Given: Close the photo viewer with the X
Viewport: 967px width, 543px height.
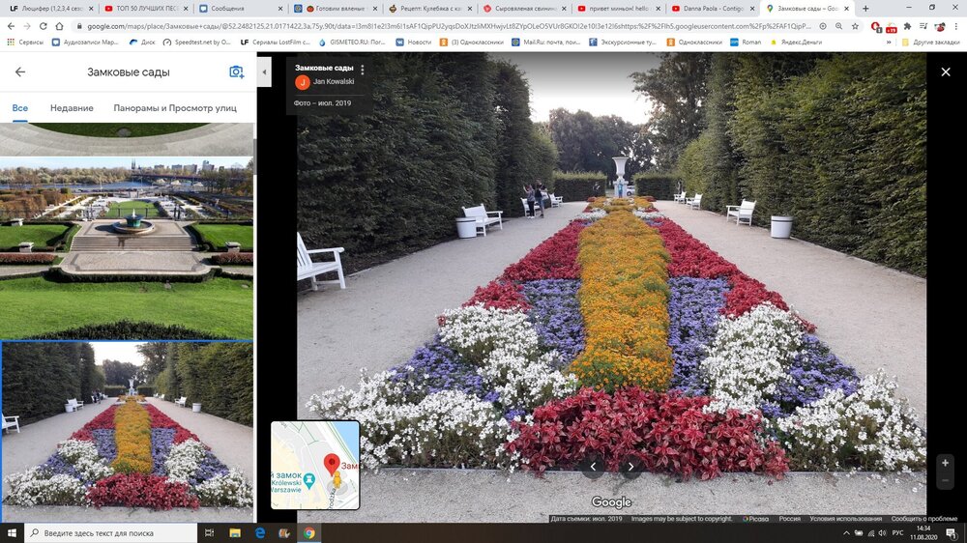Looking at the screenshot, I should coord(945,71).
